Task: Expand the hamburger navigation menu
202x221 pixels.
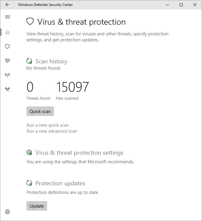Action: [x=7, y=17]
